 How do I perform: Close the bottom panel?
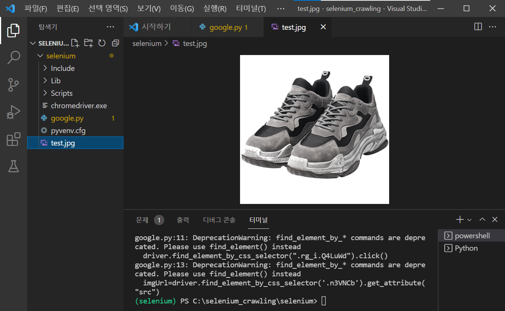pos(495,219)
